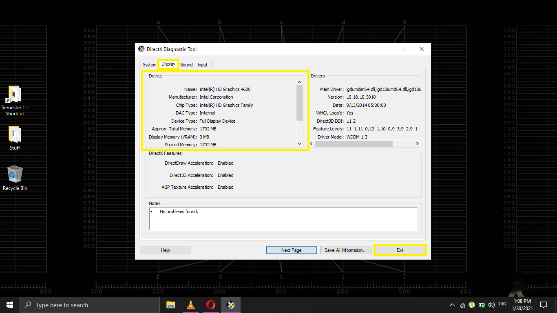Click the taskbar search magnifier icon
The height and width of the screenshot is (313, 557).
pos(28,305)
